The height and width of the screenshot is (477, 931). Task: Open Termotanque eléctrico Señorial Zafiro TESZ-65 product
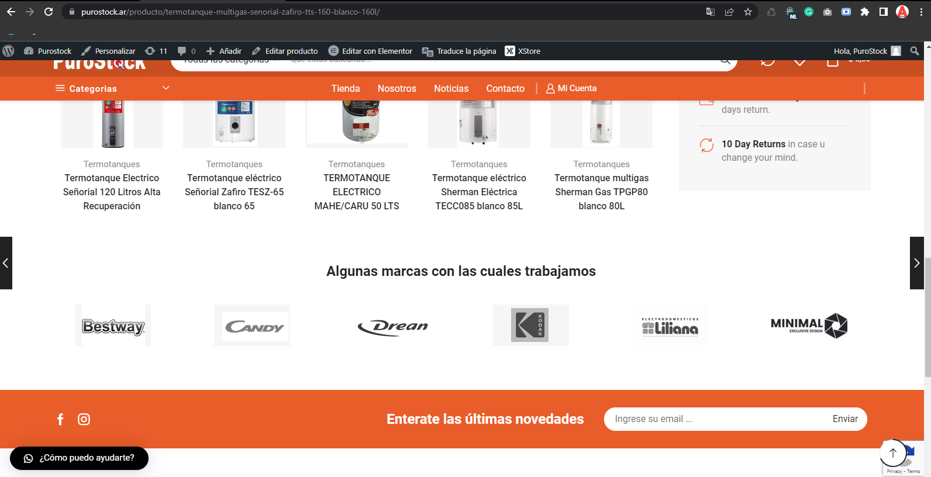234,192
